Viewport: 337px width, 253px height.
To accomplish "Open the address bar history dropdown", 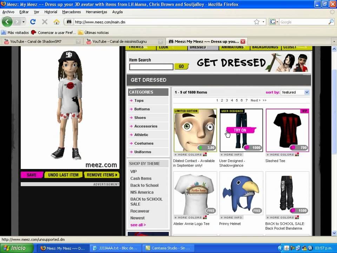I will pyautogui.click(x=263, y=22).
